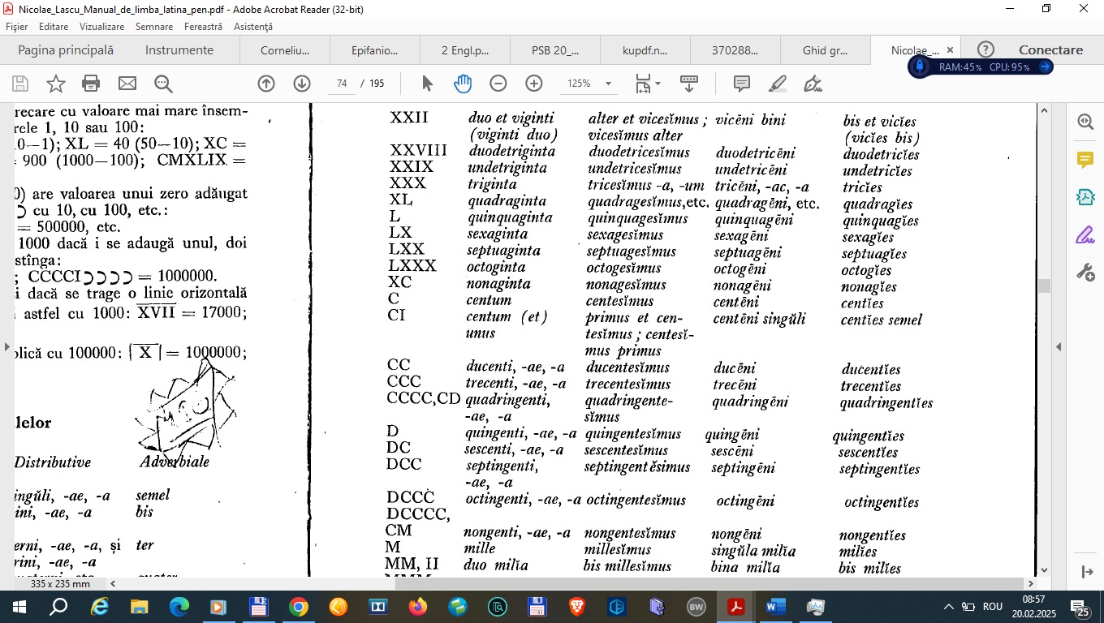Click the page number field showing 74

342,84
